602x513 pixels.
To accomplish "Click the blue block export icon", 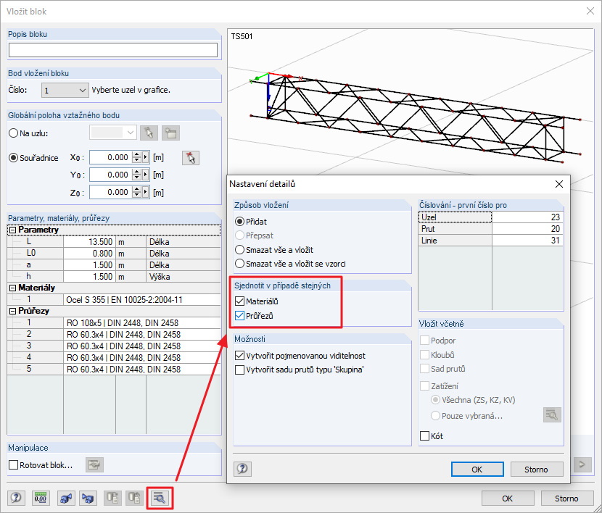I will tap(66, 499).
